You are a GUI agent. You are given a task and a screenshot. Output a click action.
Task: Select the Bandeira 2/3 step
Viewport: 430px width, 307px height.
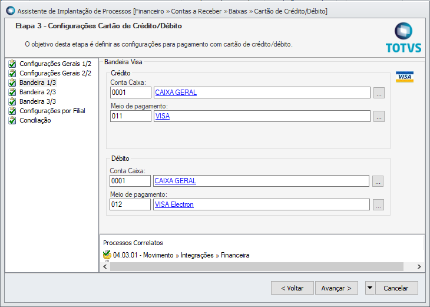click(x=38, y=92)
